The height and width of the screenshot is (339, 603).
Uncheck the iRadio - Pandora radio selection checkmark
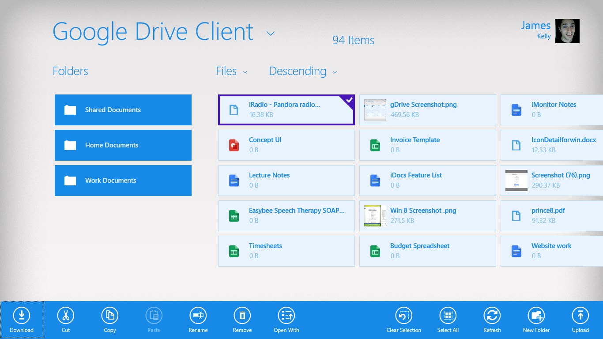coord(349,101)
